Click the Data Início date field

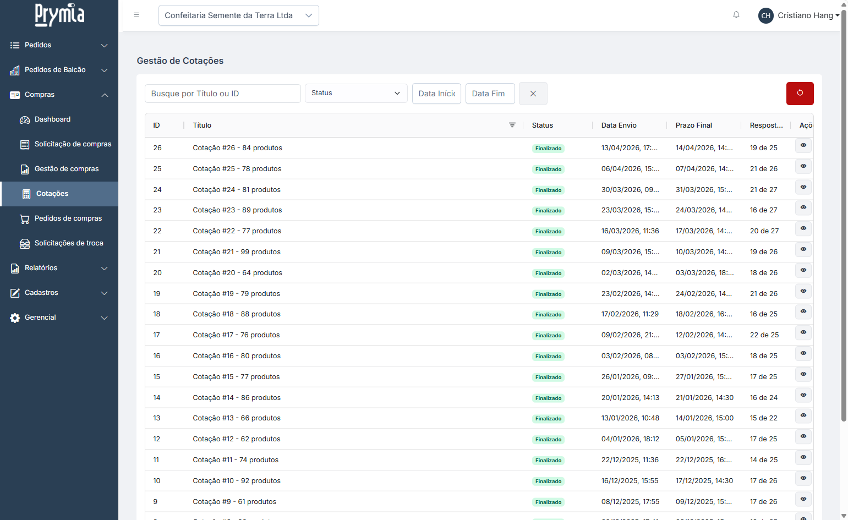coord(436,94)
